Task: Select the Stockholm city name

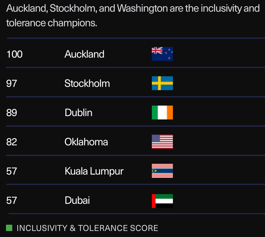Action: point(87,84)
